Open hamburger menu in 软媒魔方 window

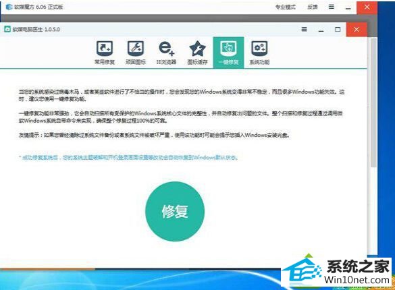pyautogui.click(x=332, y=7)
